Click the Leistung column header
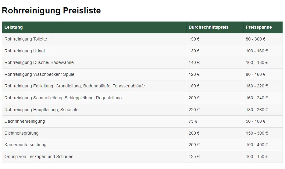Viewport: 285px width, 169px height. 14,27
